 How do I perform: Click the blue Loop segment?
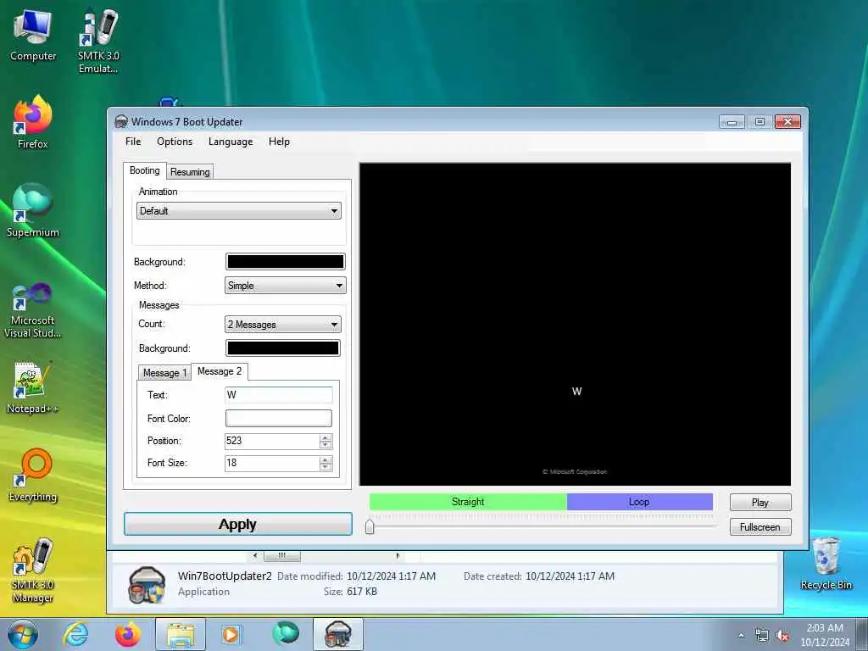point(640,502)
